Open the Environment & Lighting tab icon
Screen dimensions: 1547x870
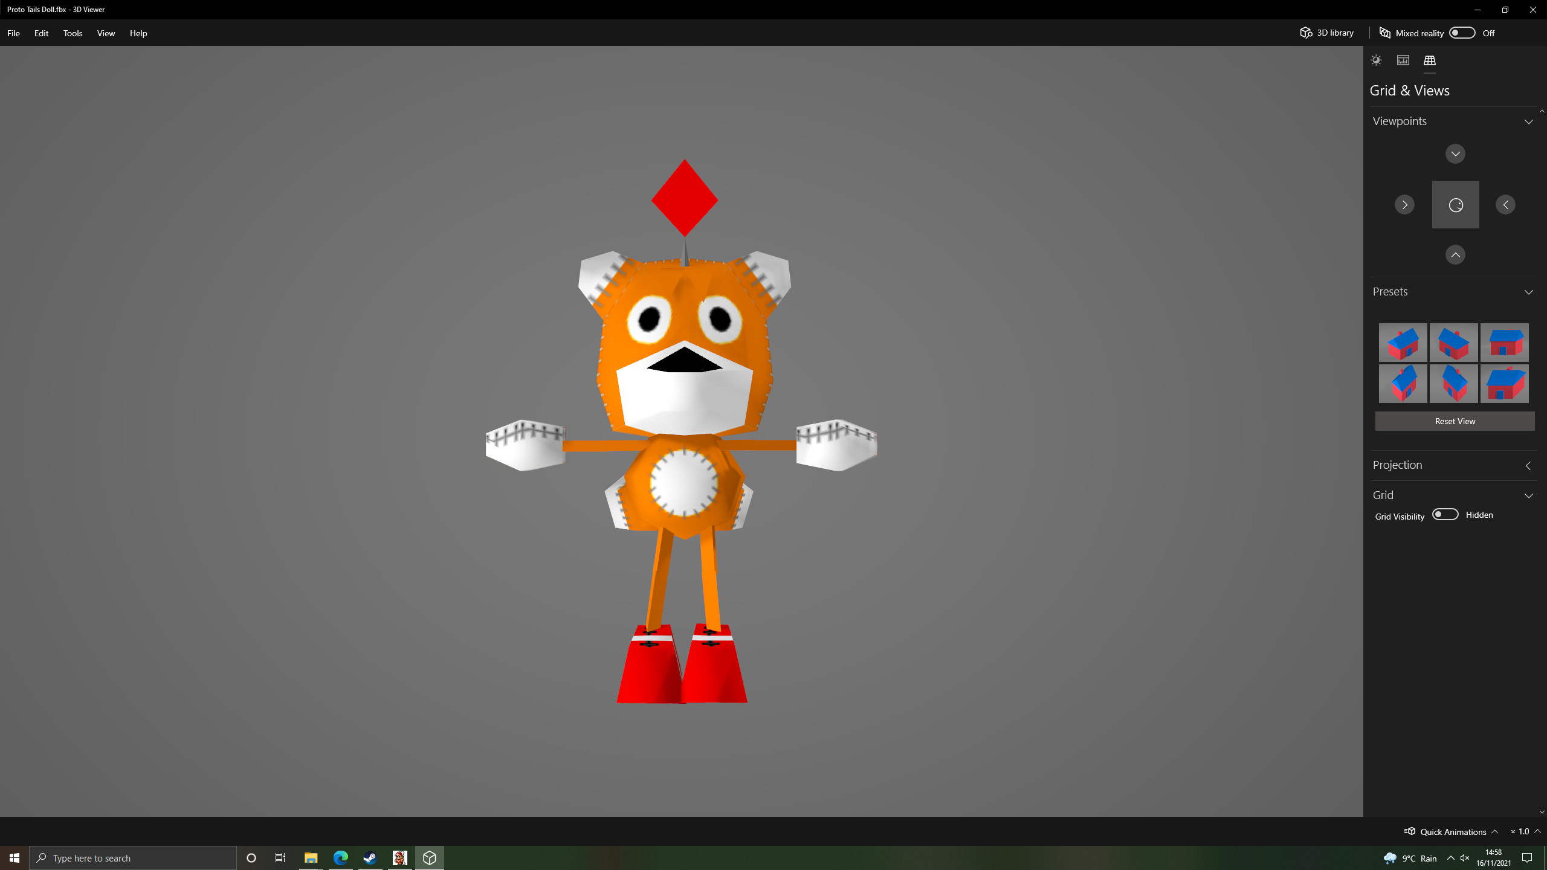(1376, 60)
